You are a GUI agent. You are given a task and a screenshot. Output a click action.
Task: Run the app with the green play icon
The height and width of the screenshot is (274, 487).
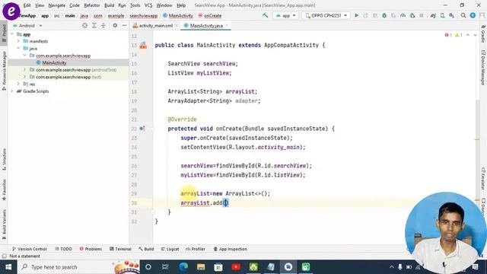[357, 15]
